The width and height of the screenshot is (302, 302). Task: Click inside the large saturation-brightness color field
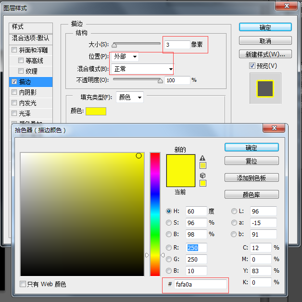(82, 214)
